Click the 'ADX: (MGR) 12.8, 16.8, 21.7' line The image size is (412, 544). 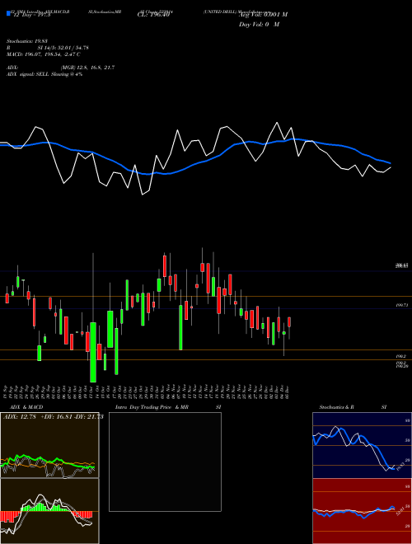click(x=60, y=68)
